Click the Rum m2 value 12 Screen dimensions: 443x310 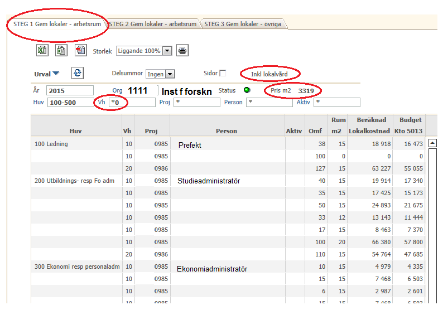[x=342, y=217]
